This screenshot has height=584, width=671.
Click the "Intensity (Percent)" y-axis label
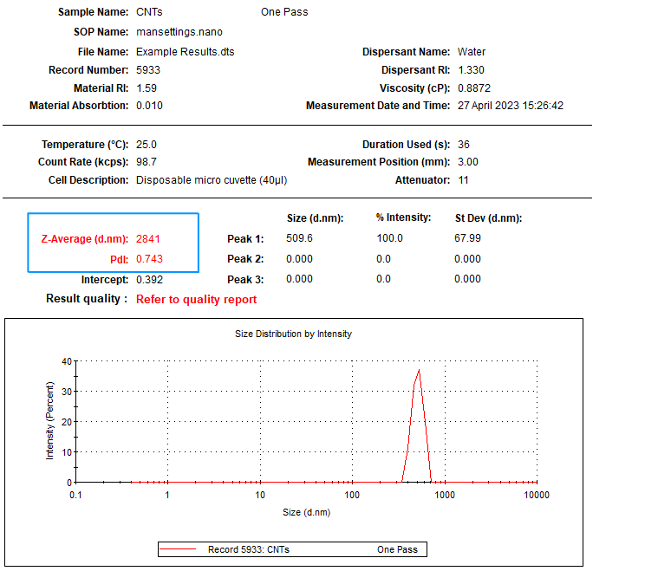pyautogui.click(x=49, y=422)
